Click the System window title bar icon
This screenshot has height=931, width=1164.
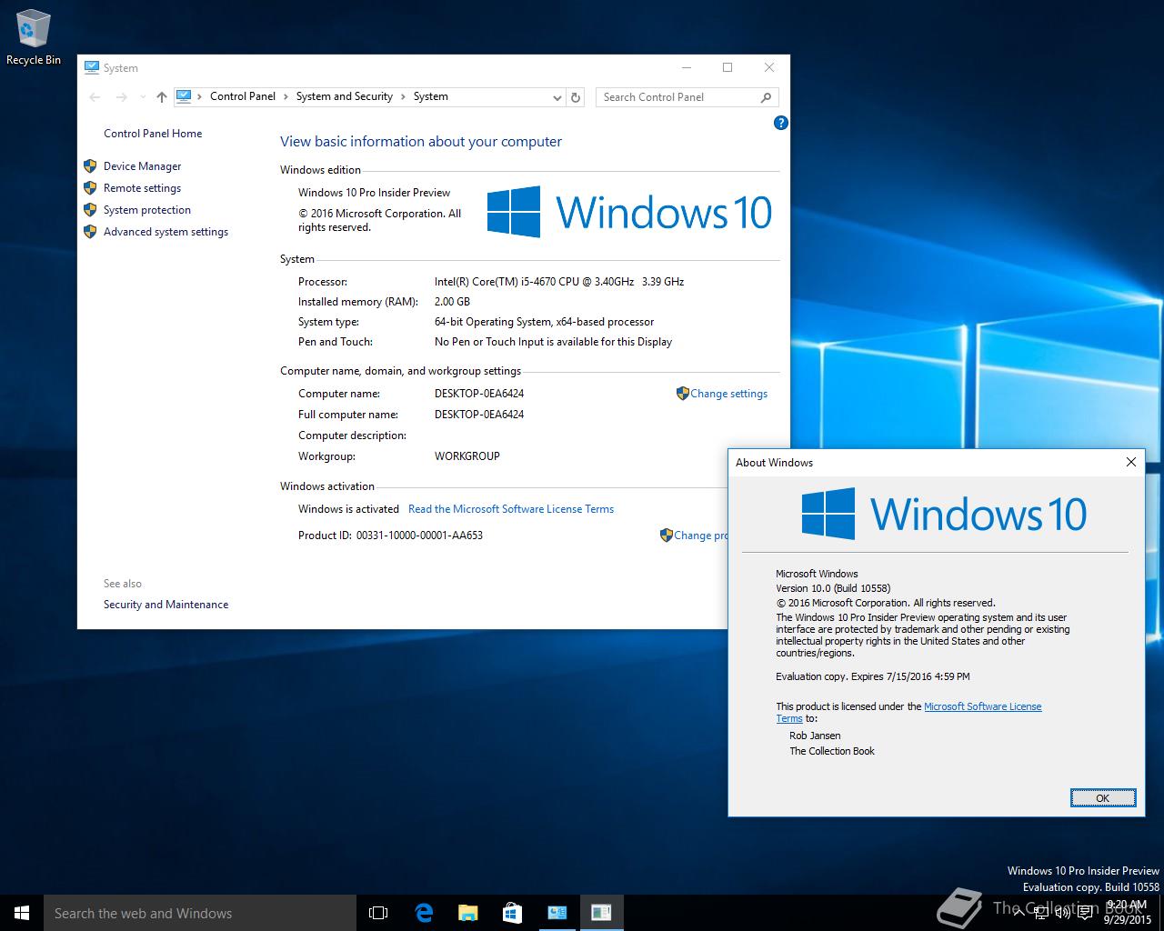91,67
